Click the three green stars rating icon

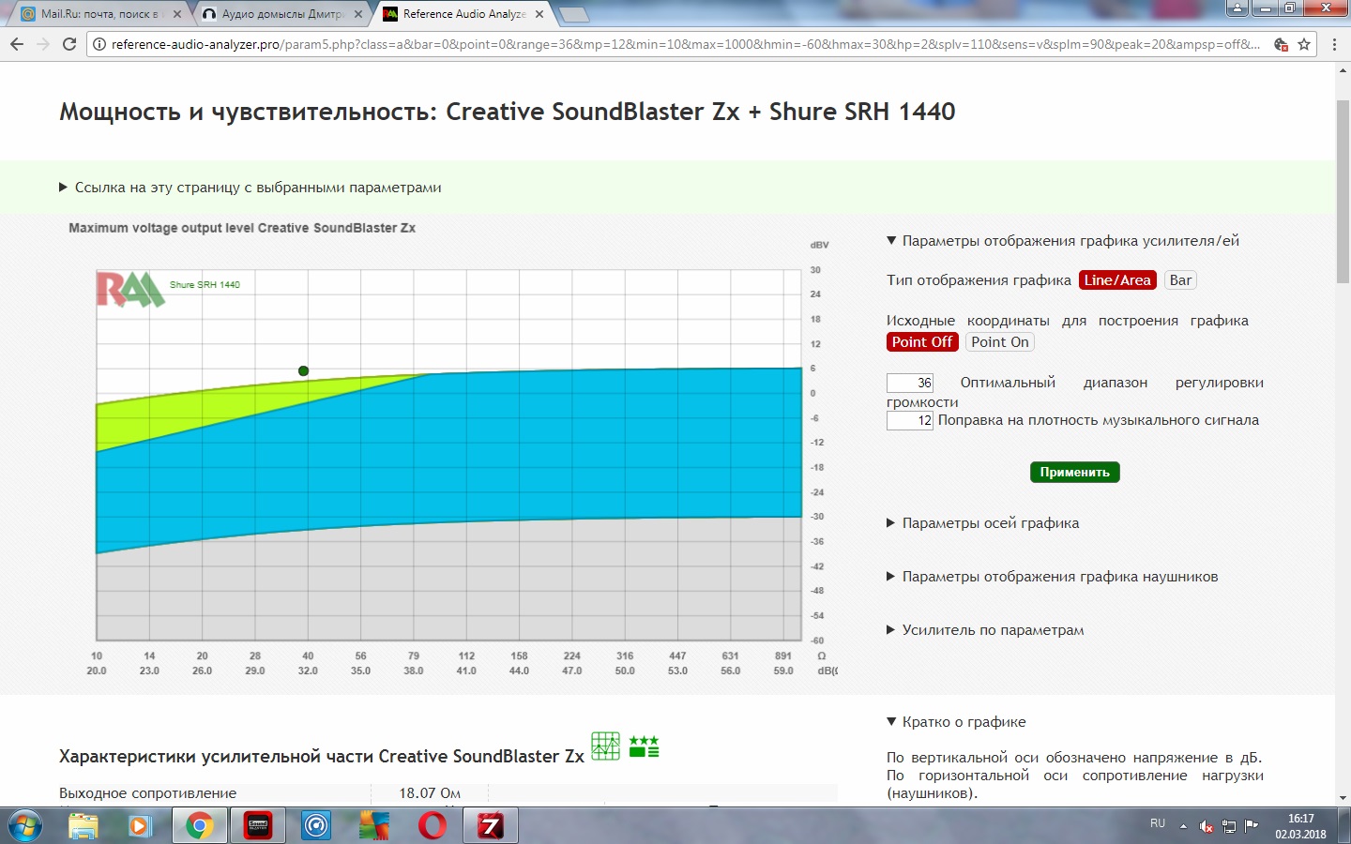click(x=644, y=746)
